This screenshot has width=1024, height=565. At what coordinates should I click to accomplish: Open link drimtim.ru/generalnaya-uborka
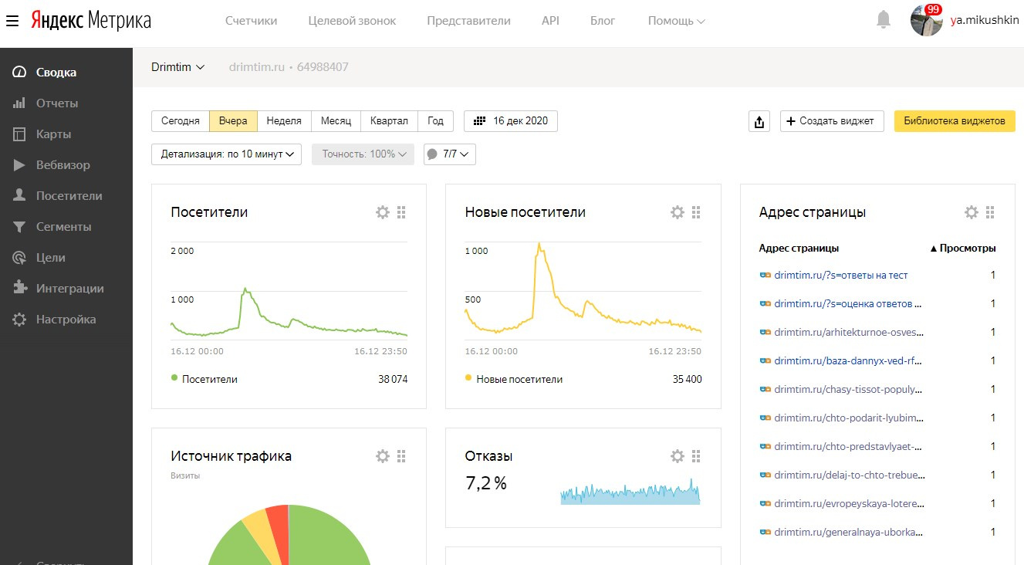pos(849,532)
